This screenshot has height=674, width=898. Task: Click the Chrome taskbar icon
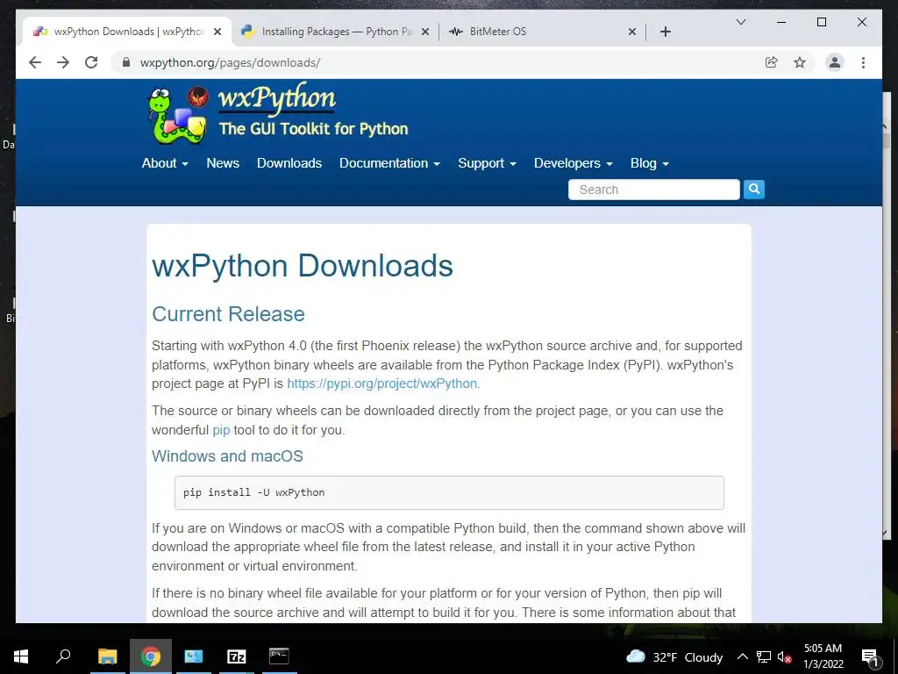(151, 656)
